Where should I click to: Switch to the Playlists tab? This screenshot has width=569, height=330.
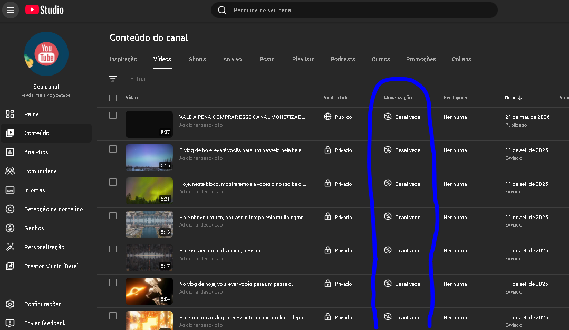[303, 59]
